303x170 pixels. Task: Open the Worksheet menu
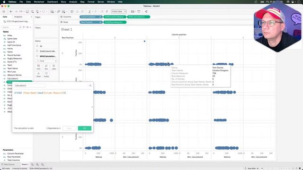[39, 2]
